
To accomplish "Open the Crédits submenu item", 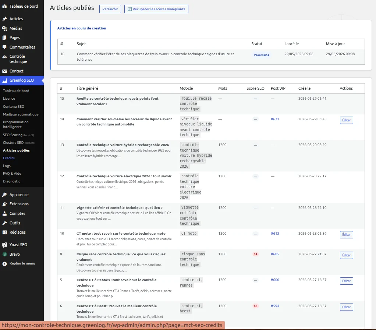I will 8,158.
